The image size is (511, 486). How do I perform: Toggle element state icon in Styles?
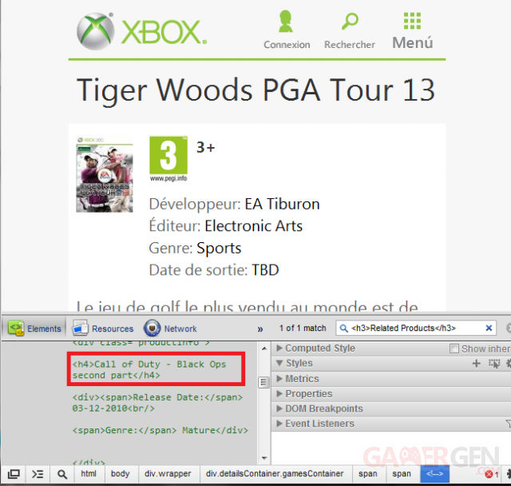(x=494, y=364)
